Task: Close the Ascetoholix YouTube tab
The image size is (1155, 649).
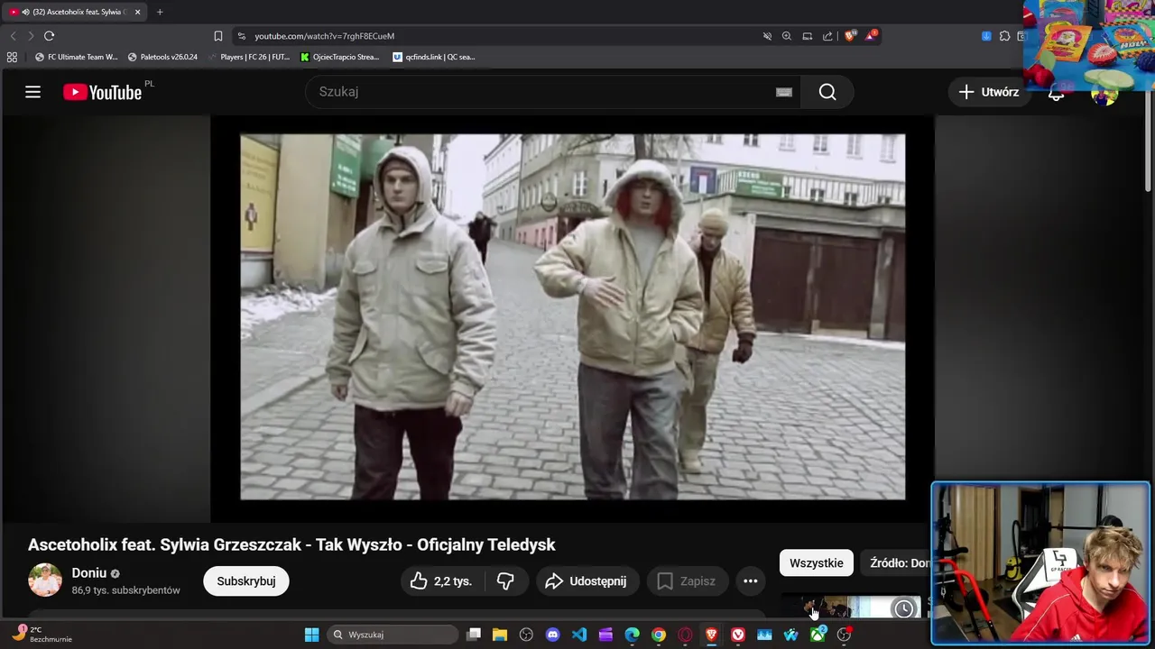Action: coord(138,12)
